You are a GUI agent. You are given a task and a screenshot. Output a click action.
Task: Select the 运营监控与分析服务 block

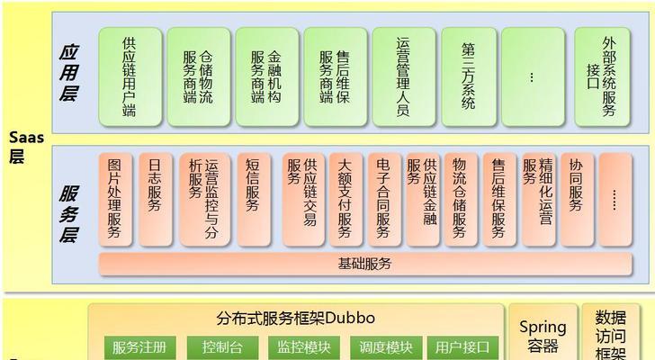205,200
